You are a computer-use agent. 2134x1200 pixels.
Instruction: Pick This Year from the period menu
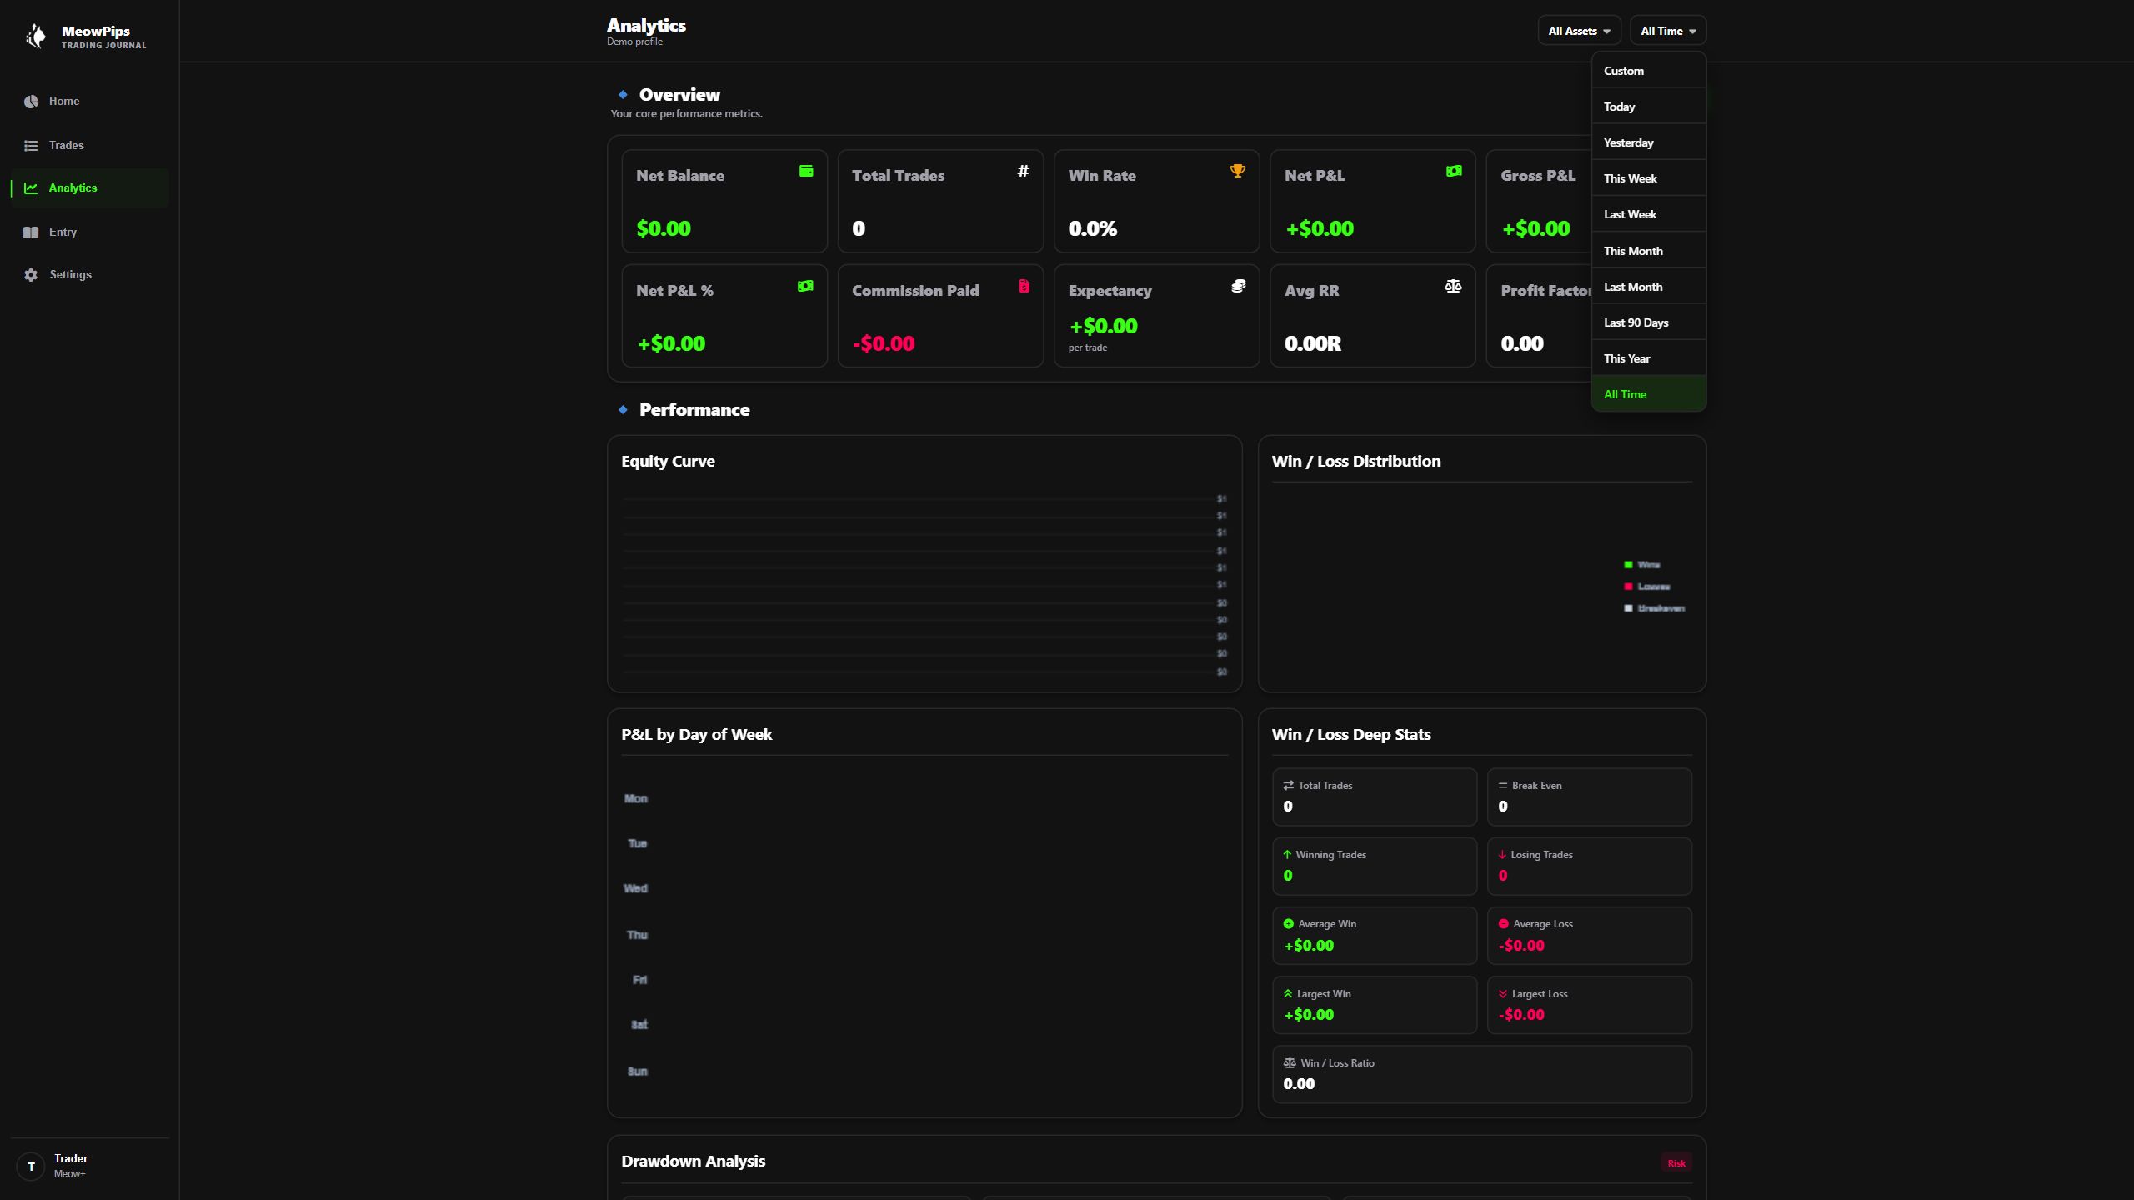[x=1649, y=358]
